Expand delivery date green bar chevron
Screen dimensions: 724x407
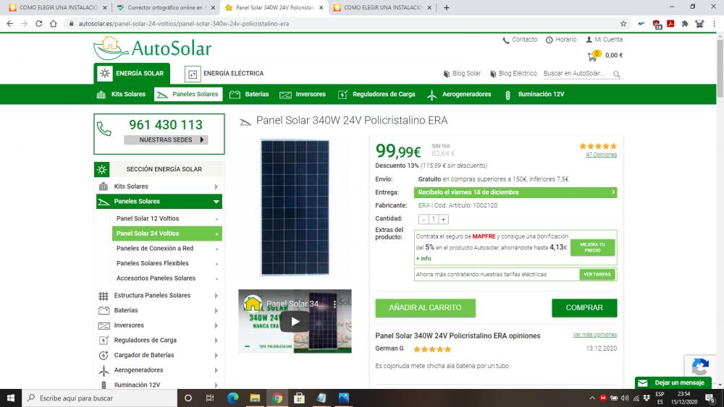tap(613, 192)
